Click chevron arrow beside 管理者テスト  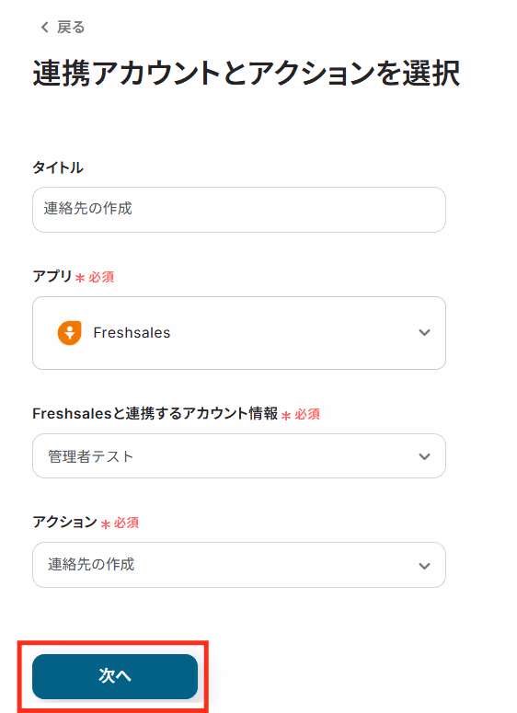pos(424,456)
